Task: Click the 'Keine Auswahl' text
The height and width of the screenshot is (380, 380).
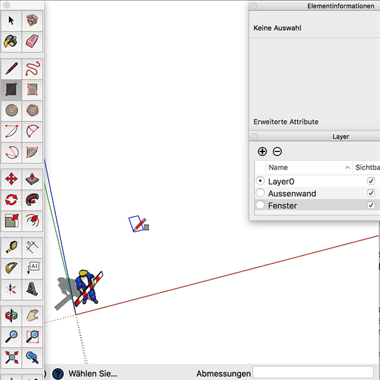Action: (277, 28)
